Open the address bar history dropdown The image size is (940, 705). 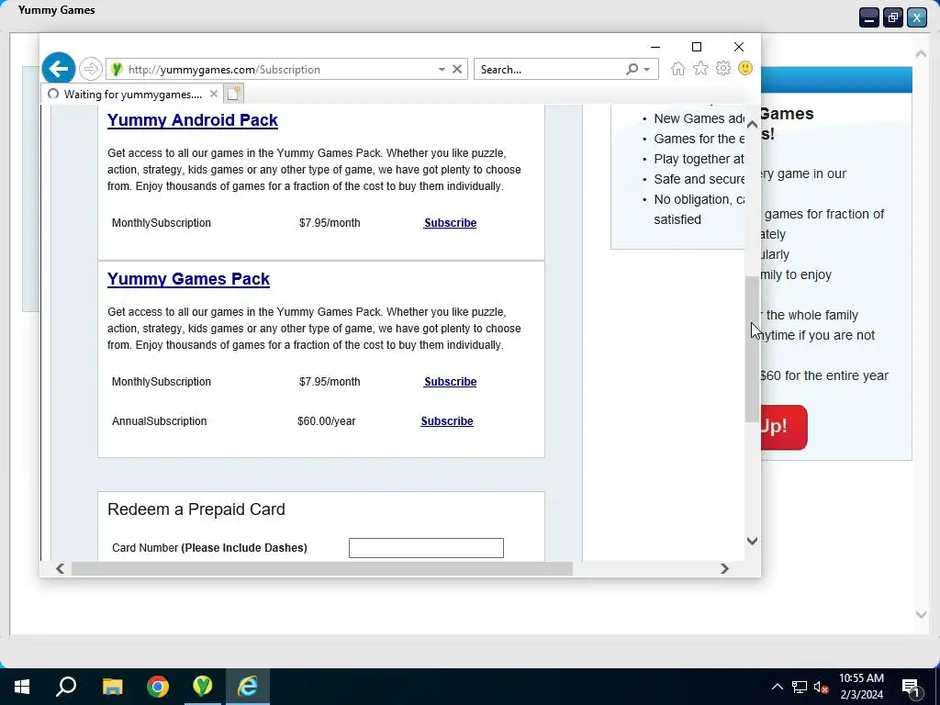pos(442,70)
